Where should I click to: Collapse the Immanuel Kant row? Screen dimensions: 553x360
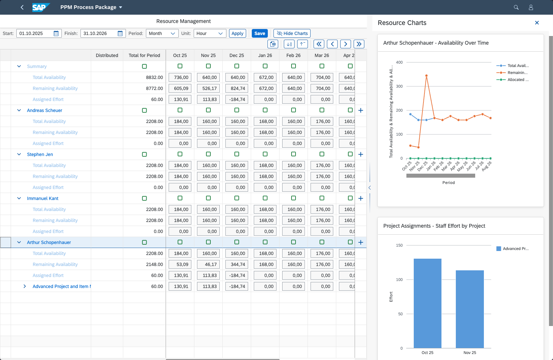click(19, 198)
